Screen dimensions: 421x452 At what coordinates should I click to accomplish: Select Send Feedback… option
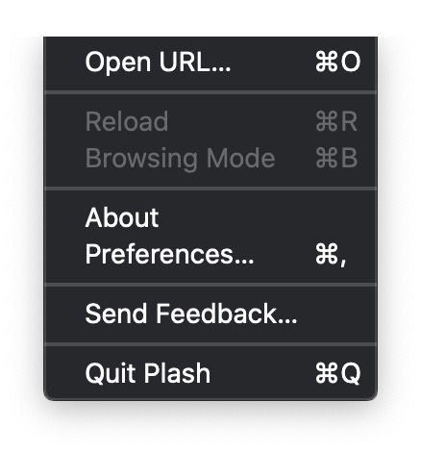(x=210, y=314)
